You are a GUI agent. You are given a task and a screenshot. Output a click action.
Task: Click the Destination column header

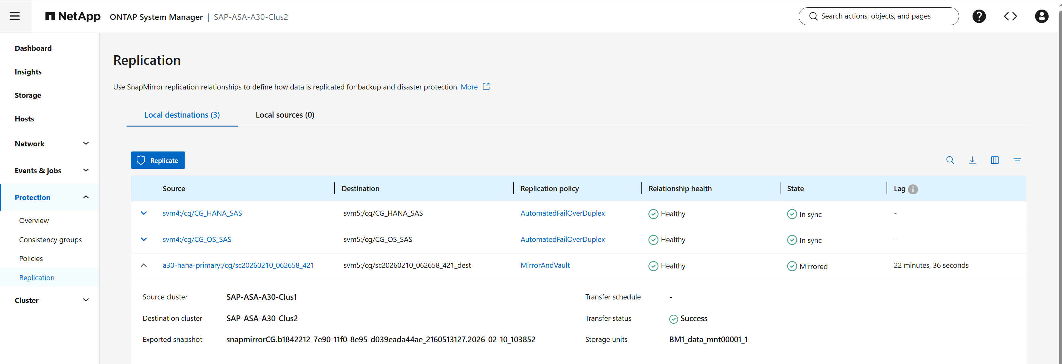(360, 188)
